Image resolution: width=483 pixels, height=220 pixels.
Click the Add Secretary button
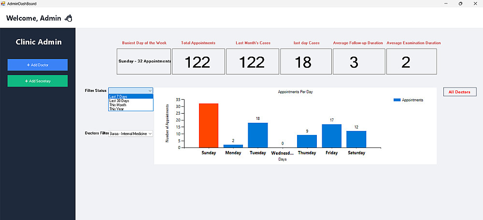click(38, 81)
